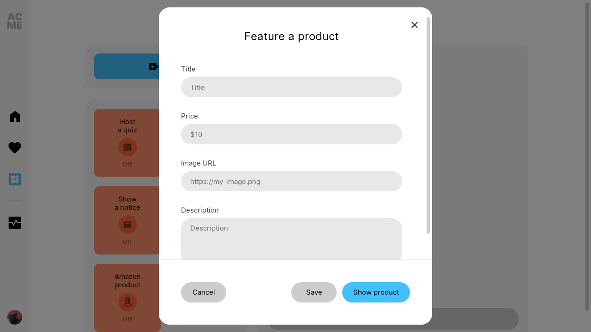Viewport: 591px width, 332px height.
Task: Select the Image URL input
Action: click(x=291, y=181)
